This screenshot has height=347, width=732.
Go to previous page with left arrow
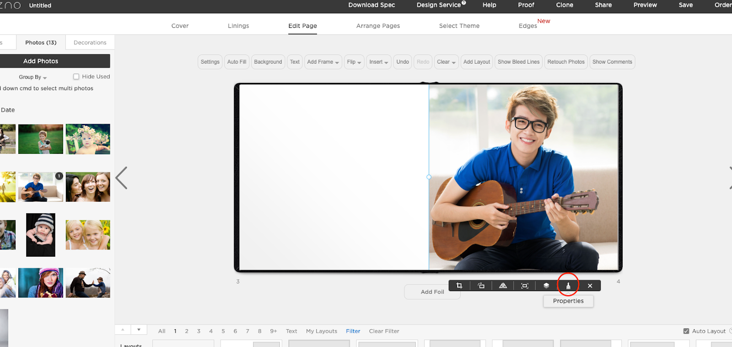click(x=122, y=178)
